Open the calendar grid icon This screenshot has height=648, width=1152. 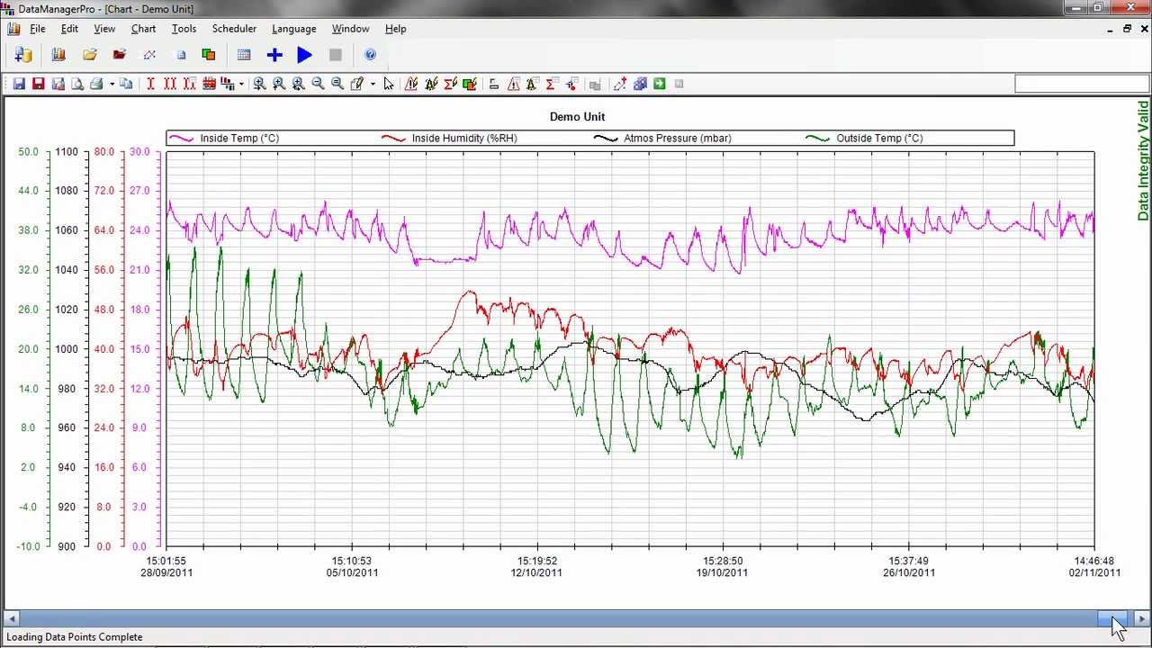244,55
